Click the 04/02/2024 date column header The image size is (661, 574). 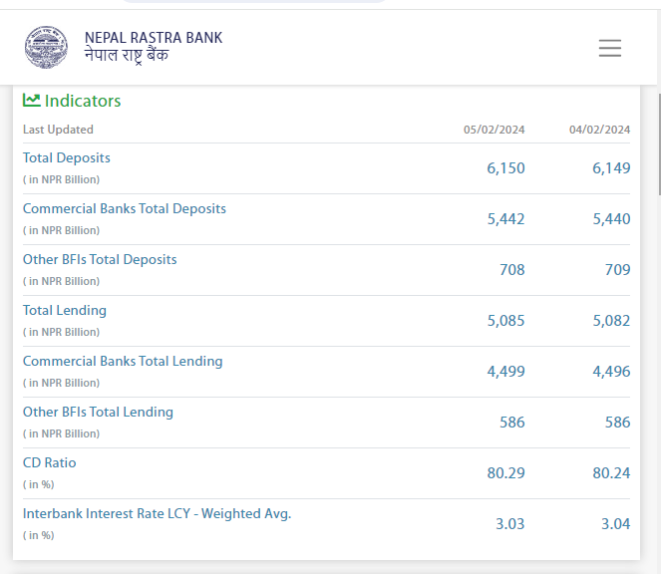coord(599,130)
